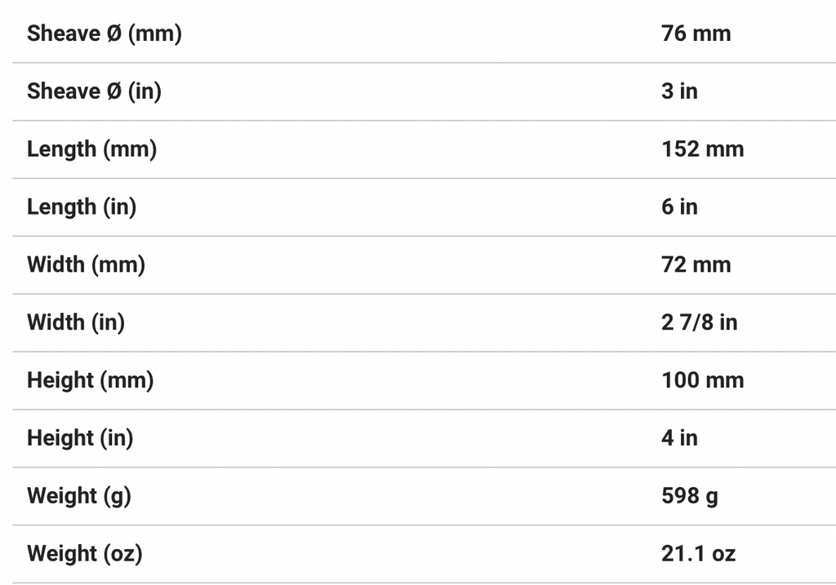Select the 76 mm sheave value
This screenshot has height=585, width=836.
pos(696,33)
